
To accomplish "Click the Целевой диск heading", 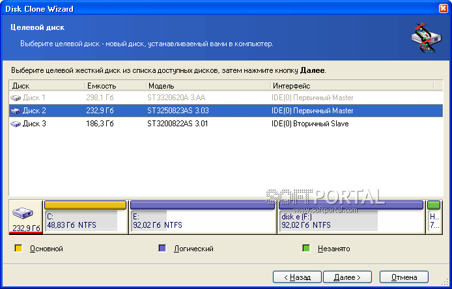I will pos(38,27).
